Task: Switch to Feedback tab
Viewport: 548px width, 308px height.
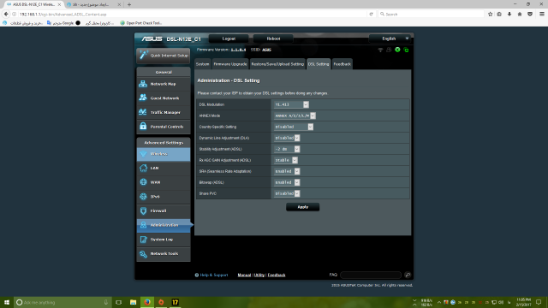Action: (342, 64)
